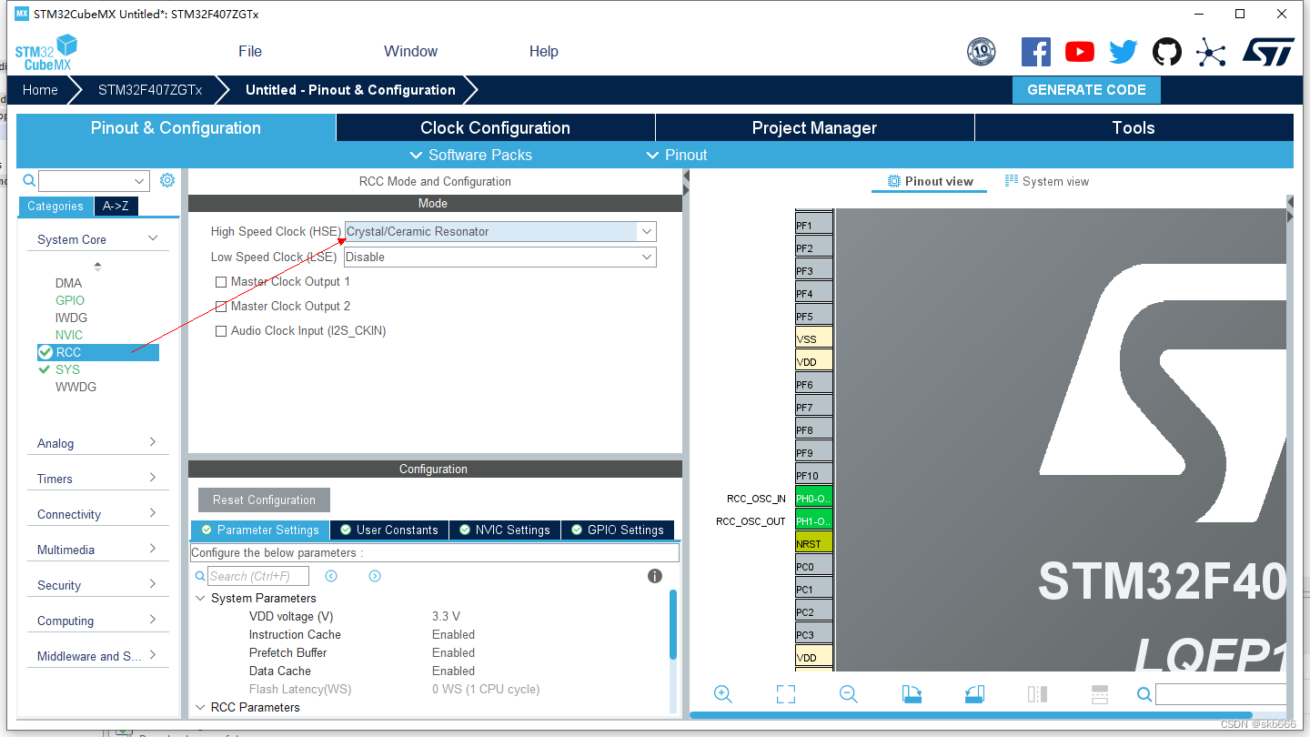Open the STM32 YouTube channel

1079,52
